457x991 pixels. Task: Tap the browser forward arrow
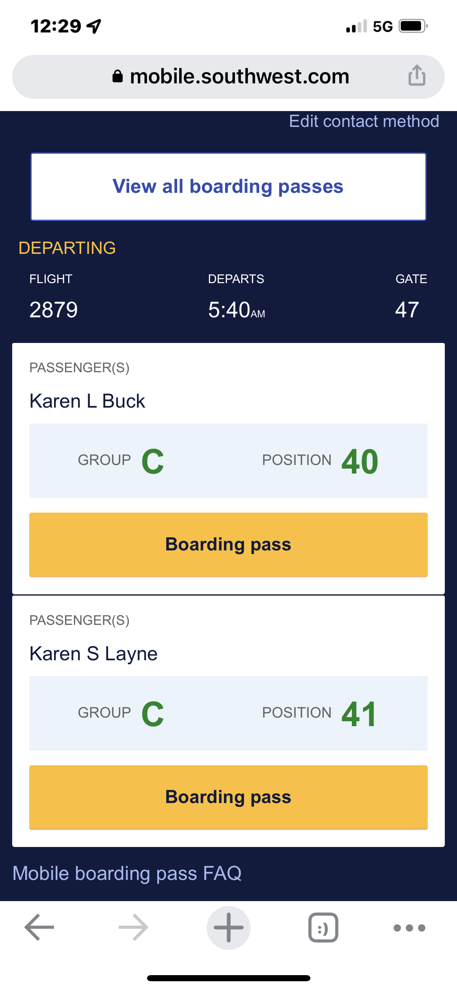pos(133,928)
